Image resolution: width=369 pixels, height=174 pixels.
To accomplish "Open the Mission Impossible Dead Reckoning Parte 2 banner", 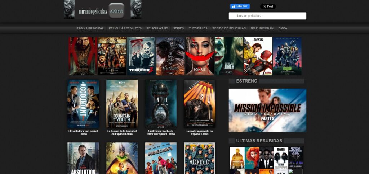I will point(268,110).
